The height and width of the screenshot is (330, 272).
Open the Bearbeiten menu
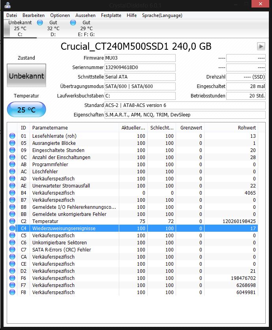pyautogui.click(x=34, y=15)
